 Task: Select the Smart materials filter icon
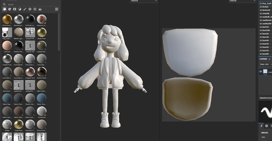(x=10, y=9)
